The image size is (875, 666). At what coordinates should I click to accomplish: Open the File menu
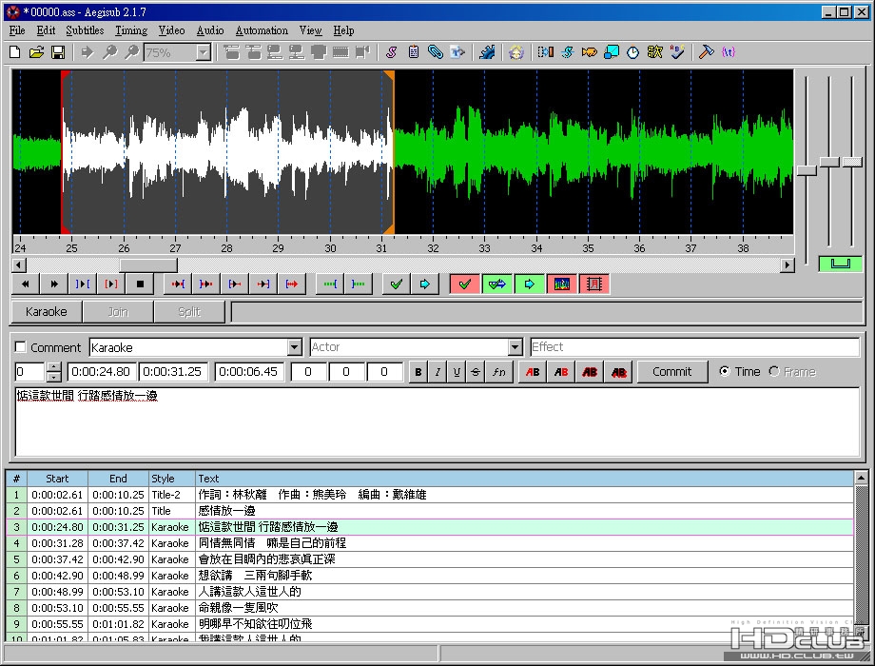click(x=17, y=30)
